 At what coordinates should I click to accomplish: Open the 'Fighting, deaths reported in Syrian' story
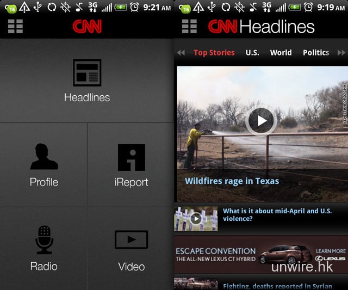(x=277, y=286)
